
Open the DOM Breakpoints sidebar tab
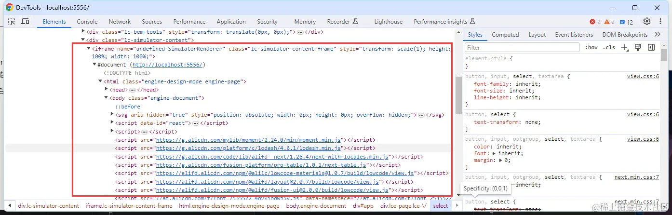click(x=625, y=35)
